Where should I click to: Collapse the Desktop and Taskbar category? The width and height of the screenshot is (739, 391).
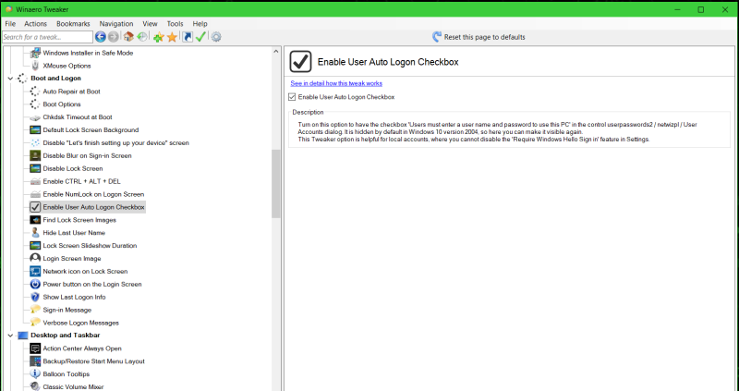10,336
